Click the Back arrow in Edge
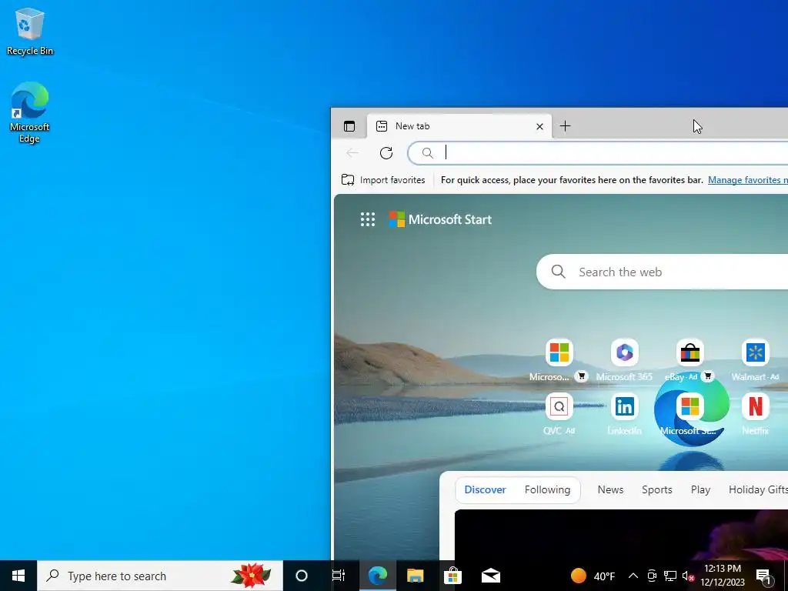Viewport: 788px width, 591px height. click(352, 153)
